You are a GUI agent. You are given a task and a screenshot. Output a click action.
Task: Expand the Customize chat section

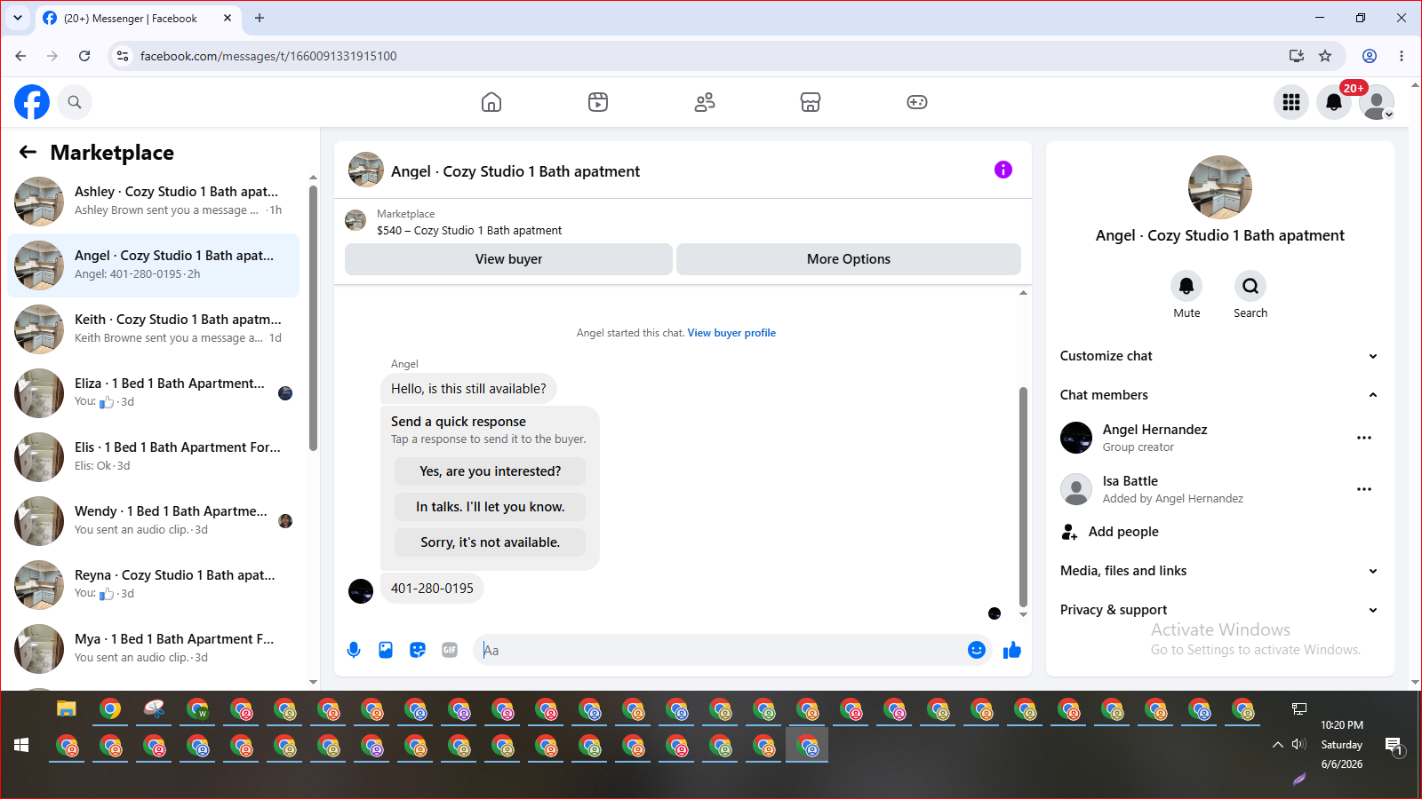click(1219, 356)
